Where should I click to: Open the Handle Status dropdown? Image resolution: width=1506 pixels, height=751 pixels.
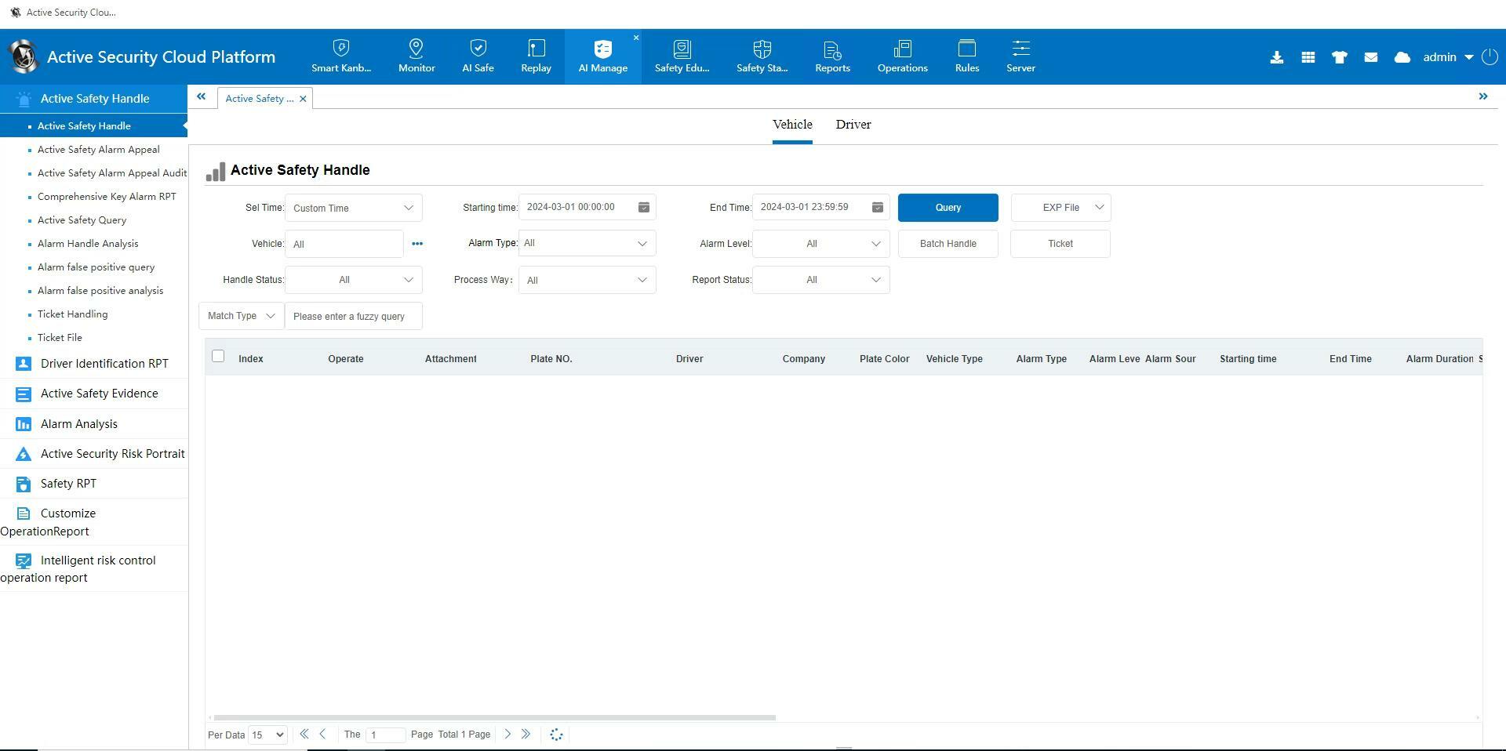tap(353, 280)
